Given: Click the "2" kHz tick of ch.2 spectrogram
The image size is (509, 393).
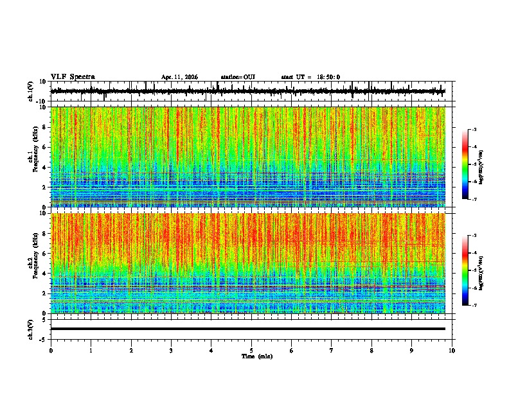Looking at the screenshot, I should coord(45,293).
